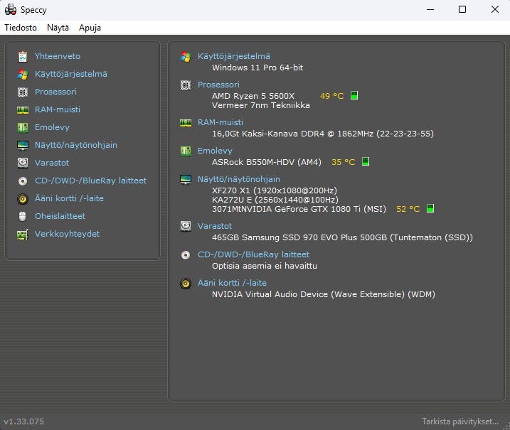Click the Varastot hard drive icon in sidebar
This screenshot has width=510, height=430.
[22, 163]
